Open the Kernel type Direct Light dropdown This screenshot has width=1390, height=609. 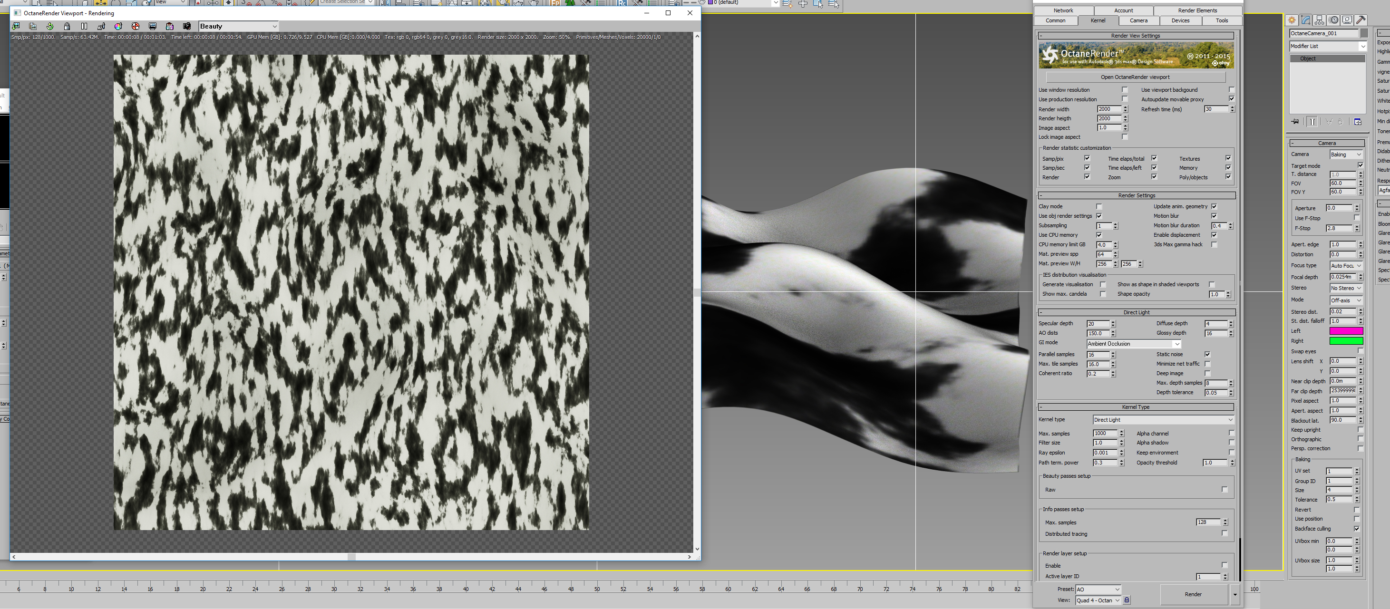coord(1163,420)
